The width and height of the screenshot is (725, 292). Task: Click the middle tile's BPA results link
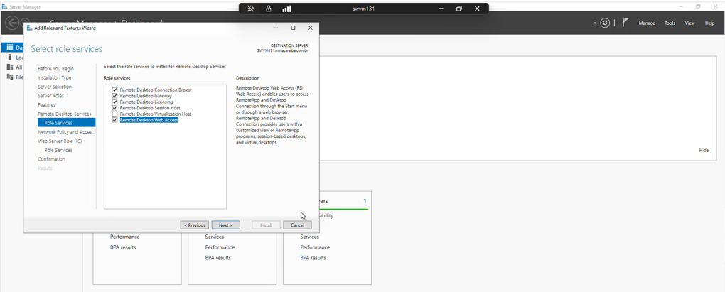[218, 258]
